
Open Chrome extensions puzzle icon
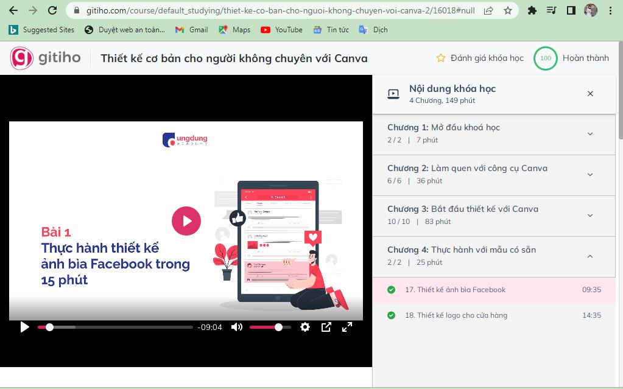pos(532,10)
